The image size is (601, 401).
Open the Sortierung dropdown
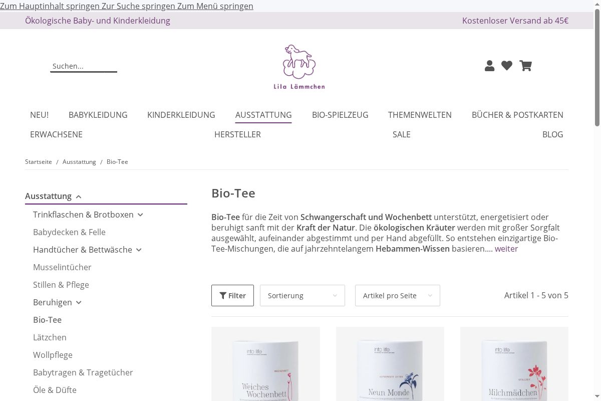(x=303, y=295)
